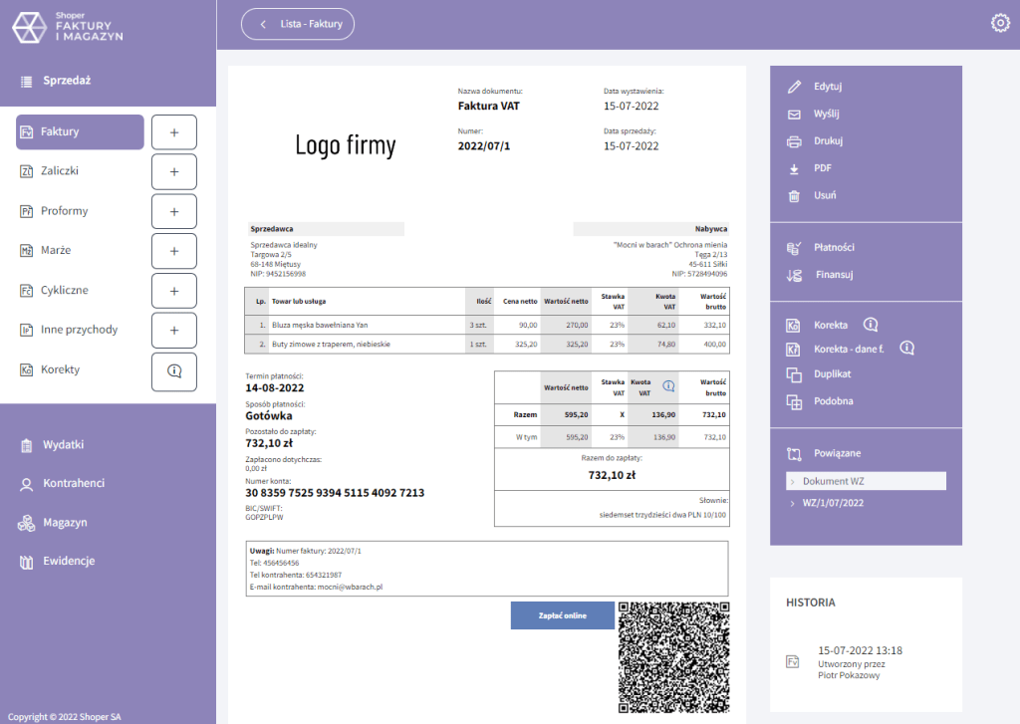Open linked document WZ/1/07/2022
Viewport: 1020px width, 724px height.
pos(832,503)
